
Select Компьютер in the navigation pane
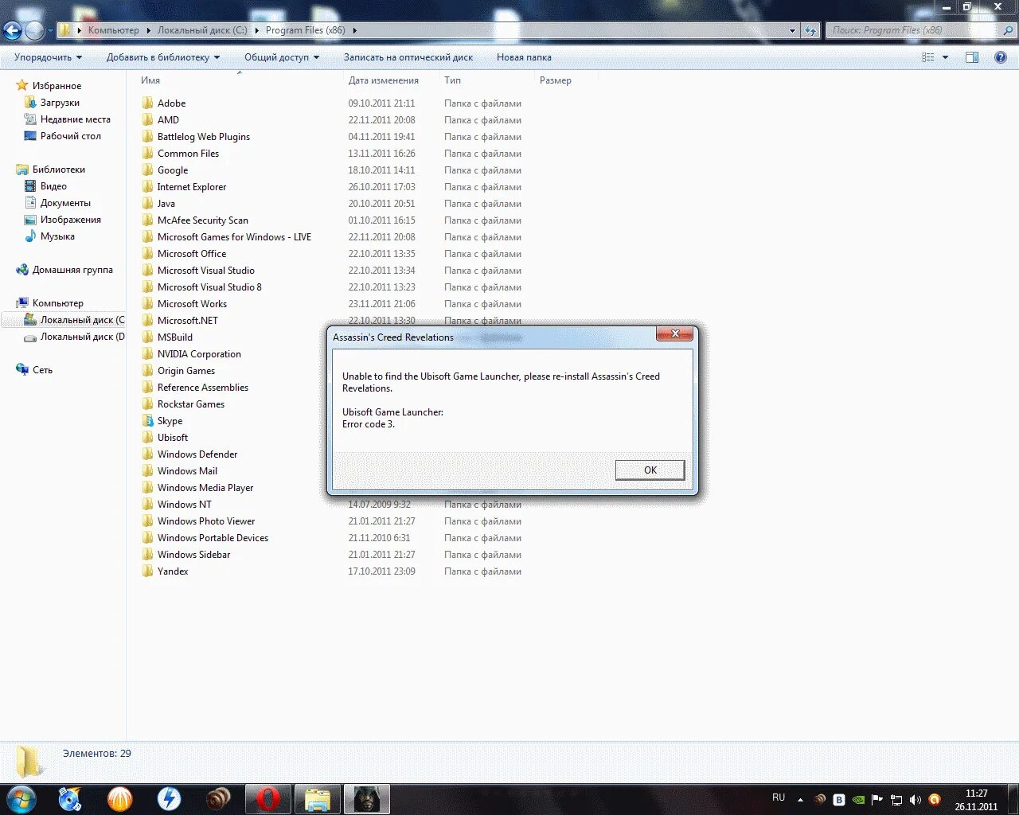pos(57,303)
